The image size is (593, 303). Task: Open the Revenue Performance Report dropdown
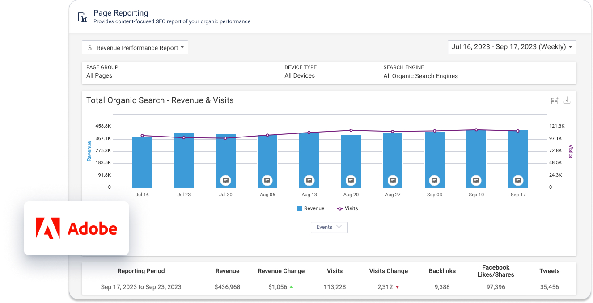click(135, 48)
